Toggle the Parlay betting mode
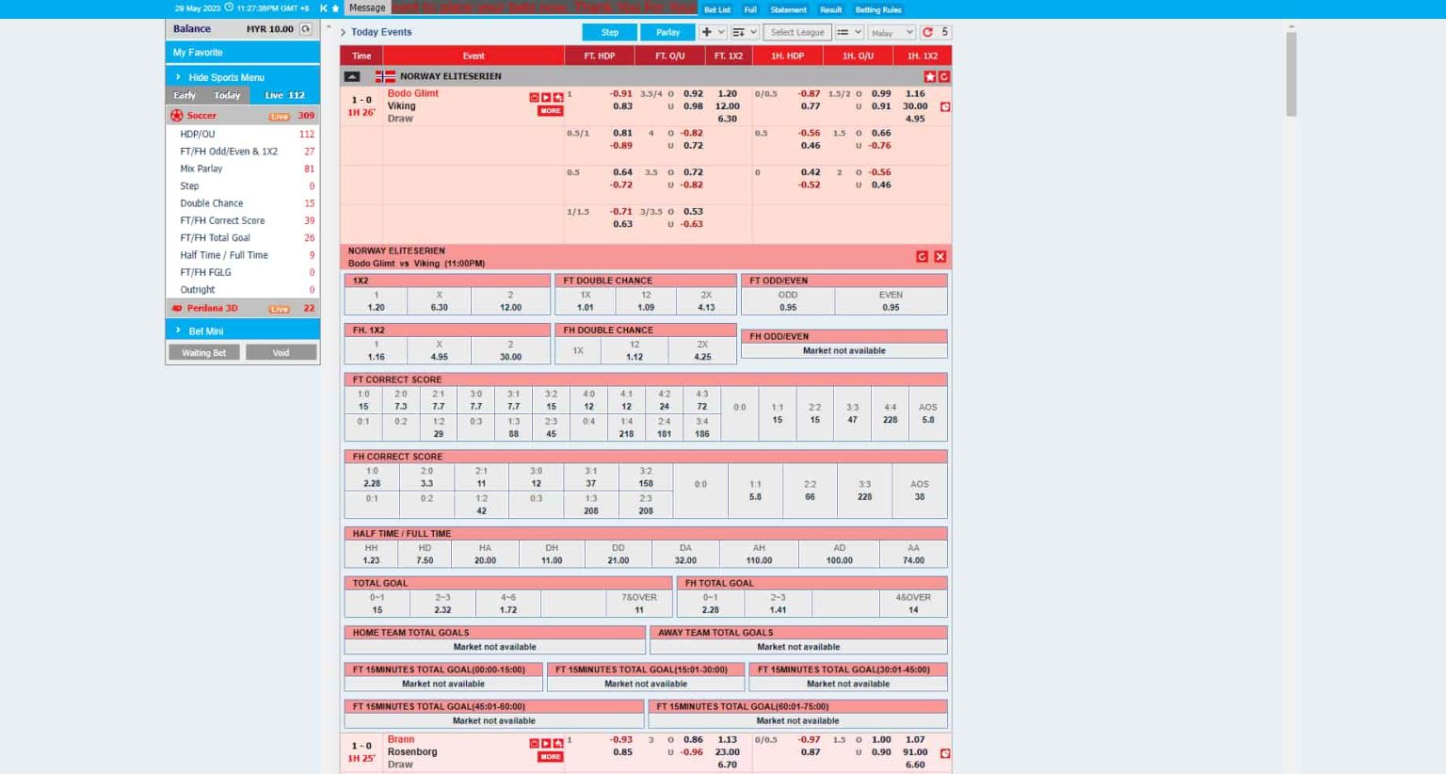Viewport: 1446px width, 774px height. pyautogui.click(x=667, y=31)
